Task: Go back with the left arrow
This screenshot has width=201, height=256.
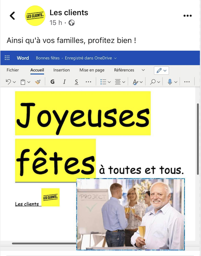Action: pyautogui.click(x=12, y=16)
